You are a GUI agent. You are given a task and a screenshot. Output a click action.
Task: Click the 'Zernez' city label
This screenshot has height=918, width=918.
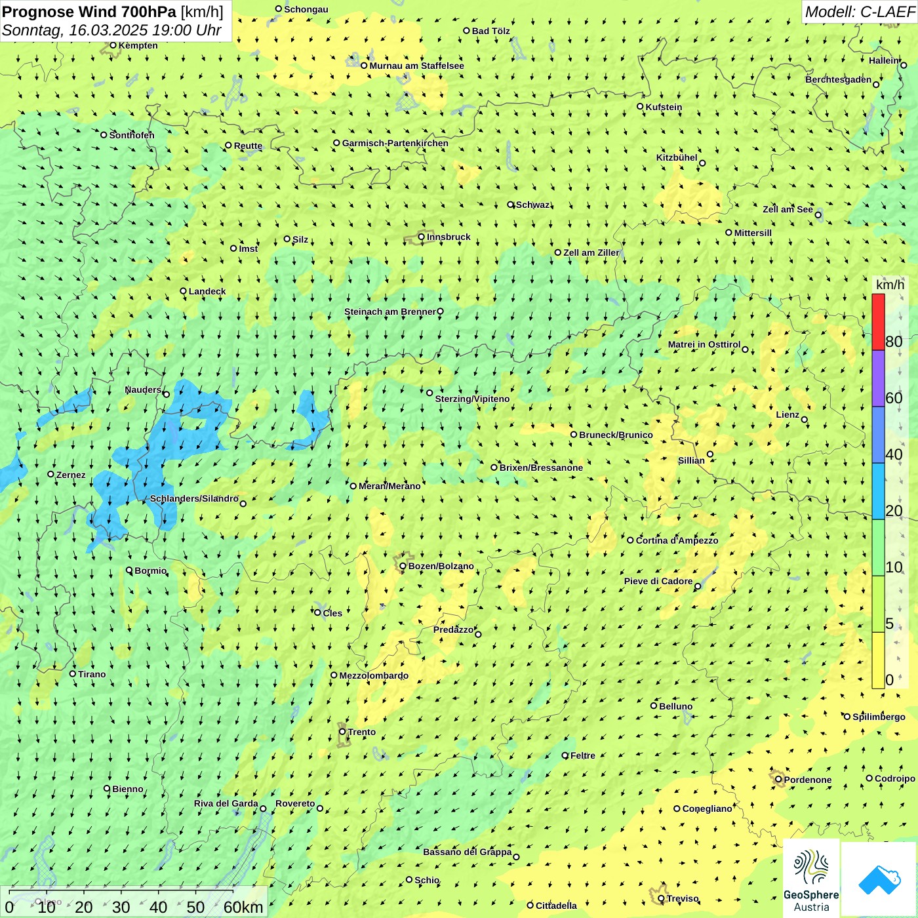click(x=71, y=475)
